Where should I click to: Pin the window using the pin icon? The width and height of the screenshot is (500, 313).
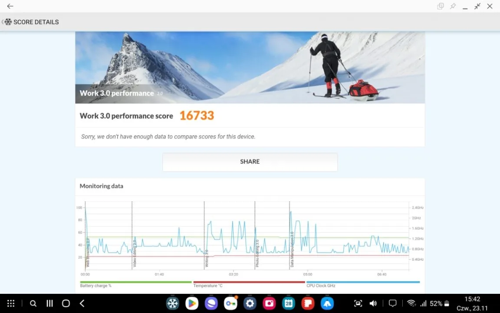453,7
